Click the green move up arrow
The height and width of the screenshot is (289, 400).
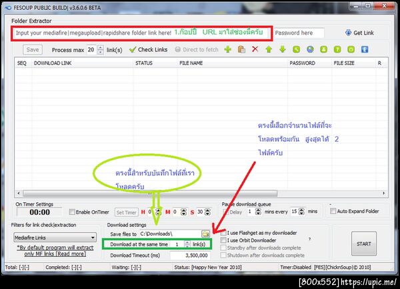[x=269, y=49]
